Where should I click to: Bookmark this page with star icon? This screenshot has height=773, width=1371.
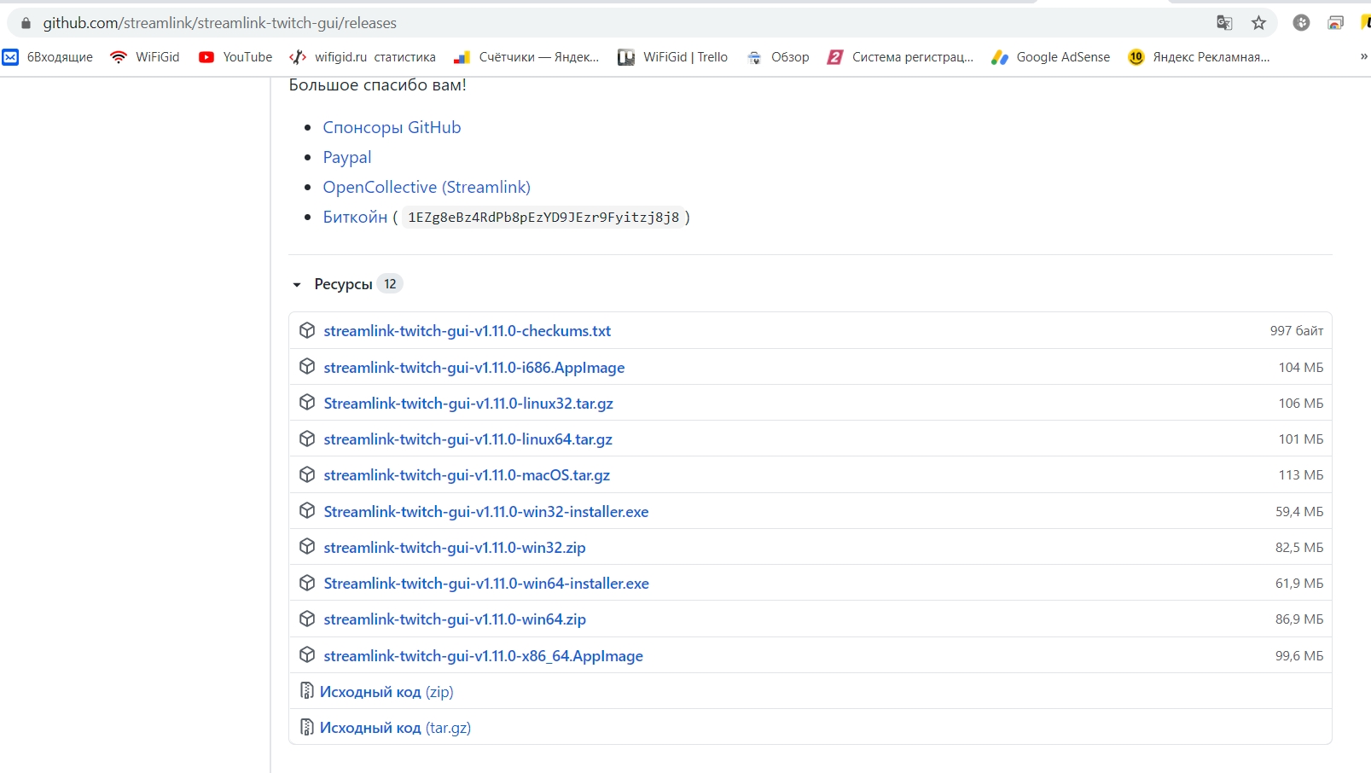pos(1258,23)
